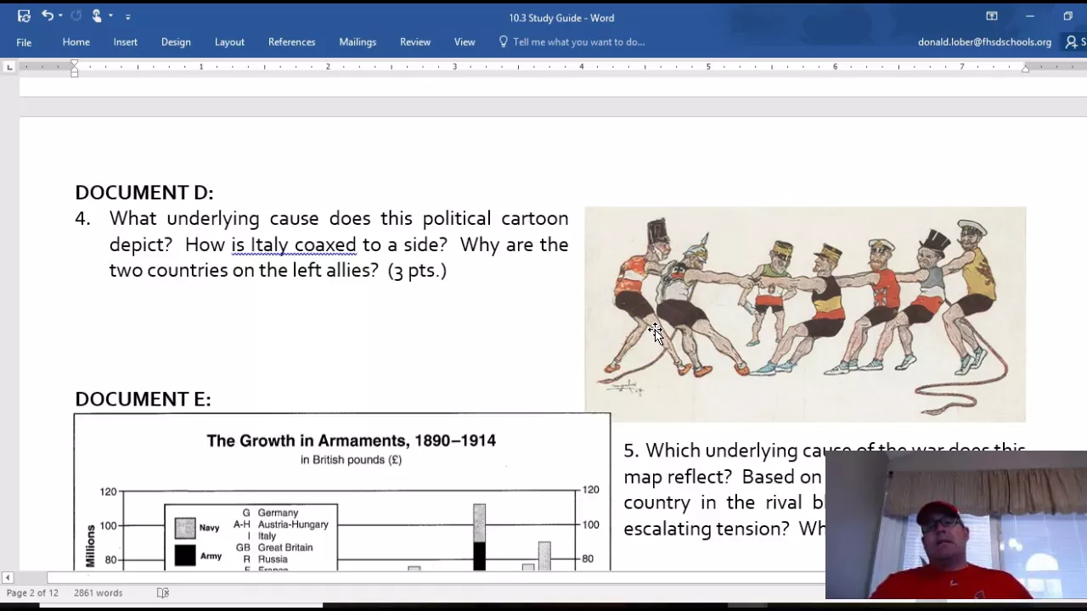Open the Touch/Mouse Mode dropdown arrow
1087x611 pixels.
click(x=110, y=16)
